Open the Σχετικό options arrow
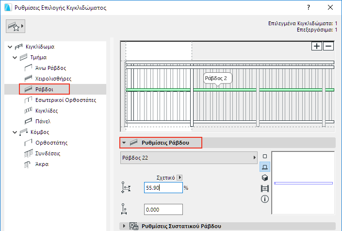 [x=179, y=178]
